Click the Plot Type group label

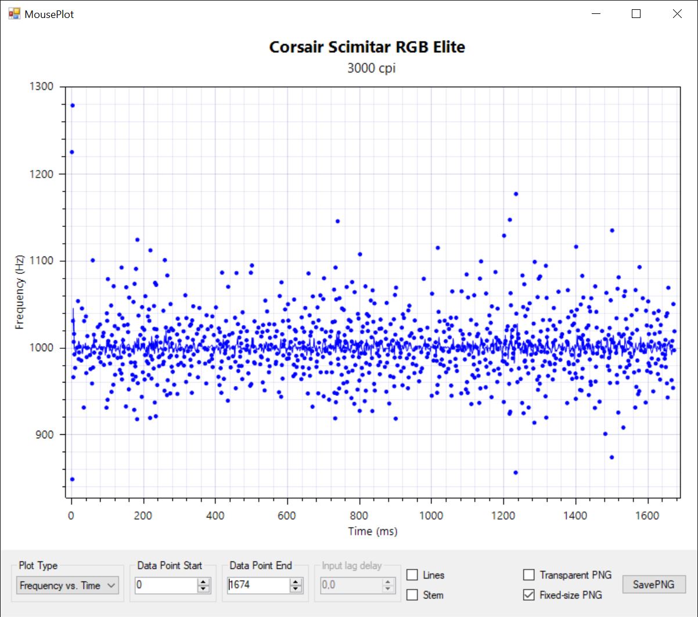click(38, 565)
